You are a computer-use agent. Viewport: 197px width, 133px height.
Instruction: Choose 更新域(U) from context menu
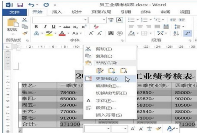tap(106, 79)
